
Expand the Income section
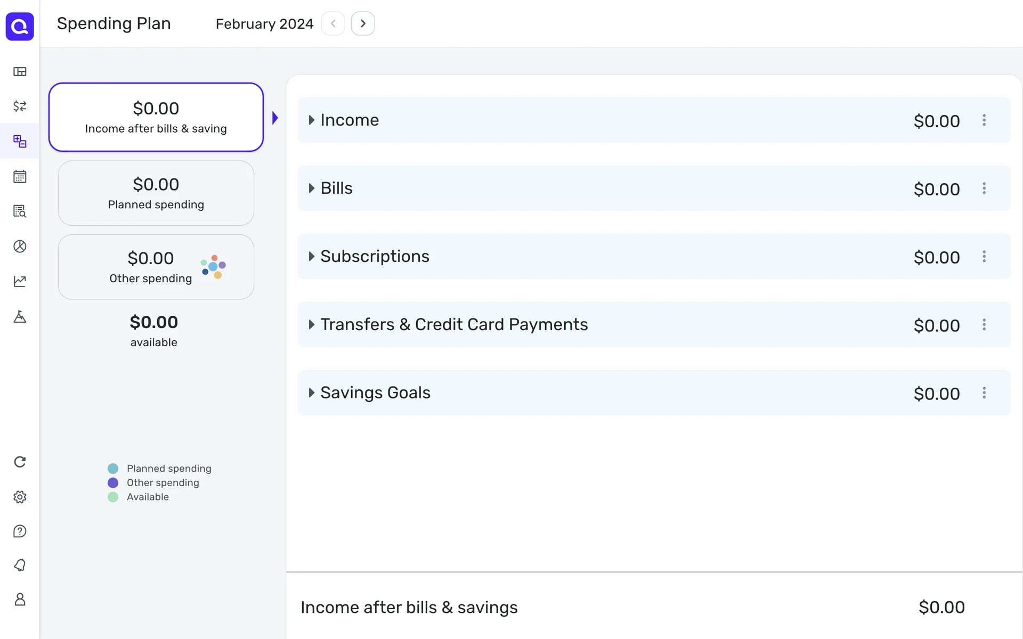click(312, 120)
